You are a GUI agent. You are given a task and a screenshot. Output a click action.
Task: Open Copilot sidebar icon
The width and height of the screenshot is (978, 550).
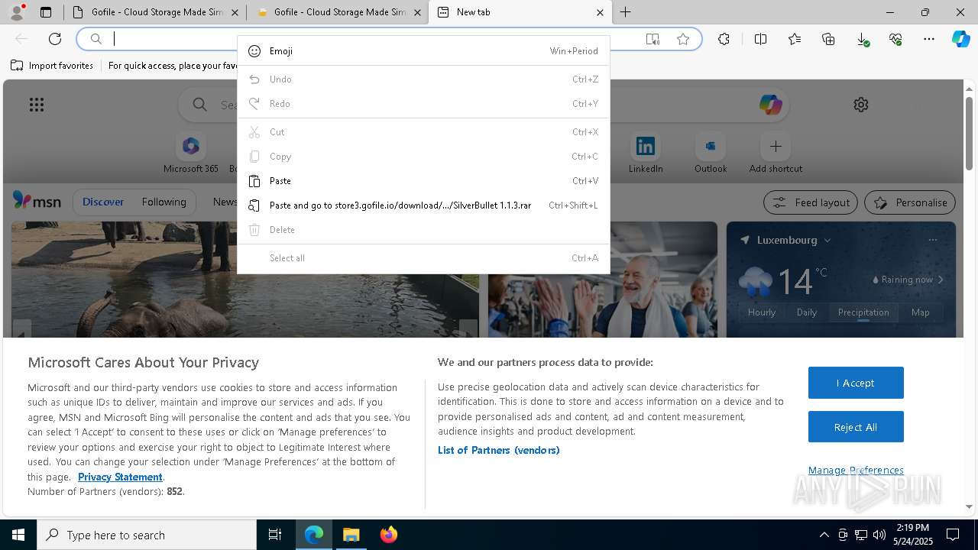[961, 39]
